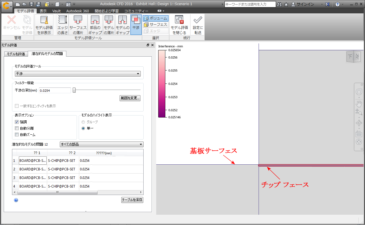Click the yellow cube selection icon in title bar
The height and width of the screenshot is (225, 365).
tap(47, 4)
